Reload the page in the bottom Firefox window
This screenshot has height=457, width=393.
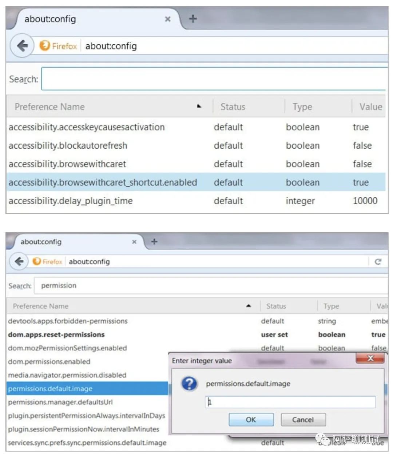(378, 261)
